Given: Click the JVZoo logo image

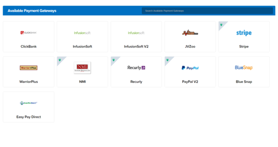Looking at the screenshot, I should [190, 33].
